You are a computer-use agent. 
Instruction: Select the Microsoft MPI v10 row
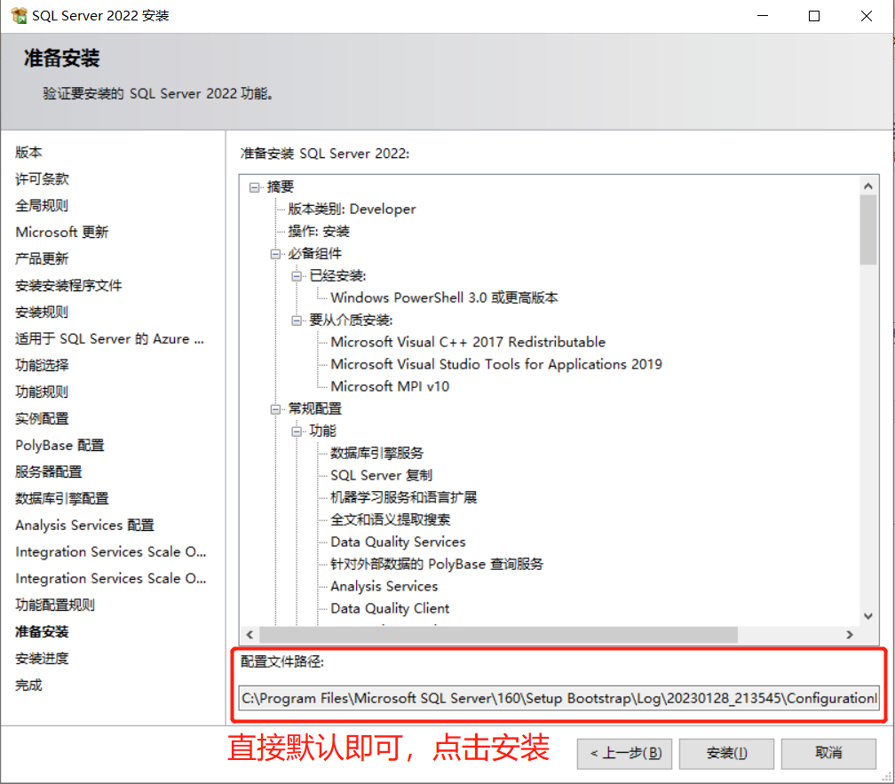[390, 387]
